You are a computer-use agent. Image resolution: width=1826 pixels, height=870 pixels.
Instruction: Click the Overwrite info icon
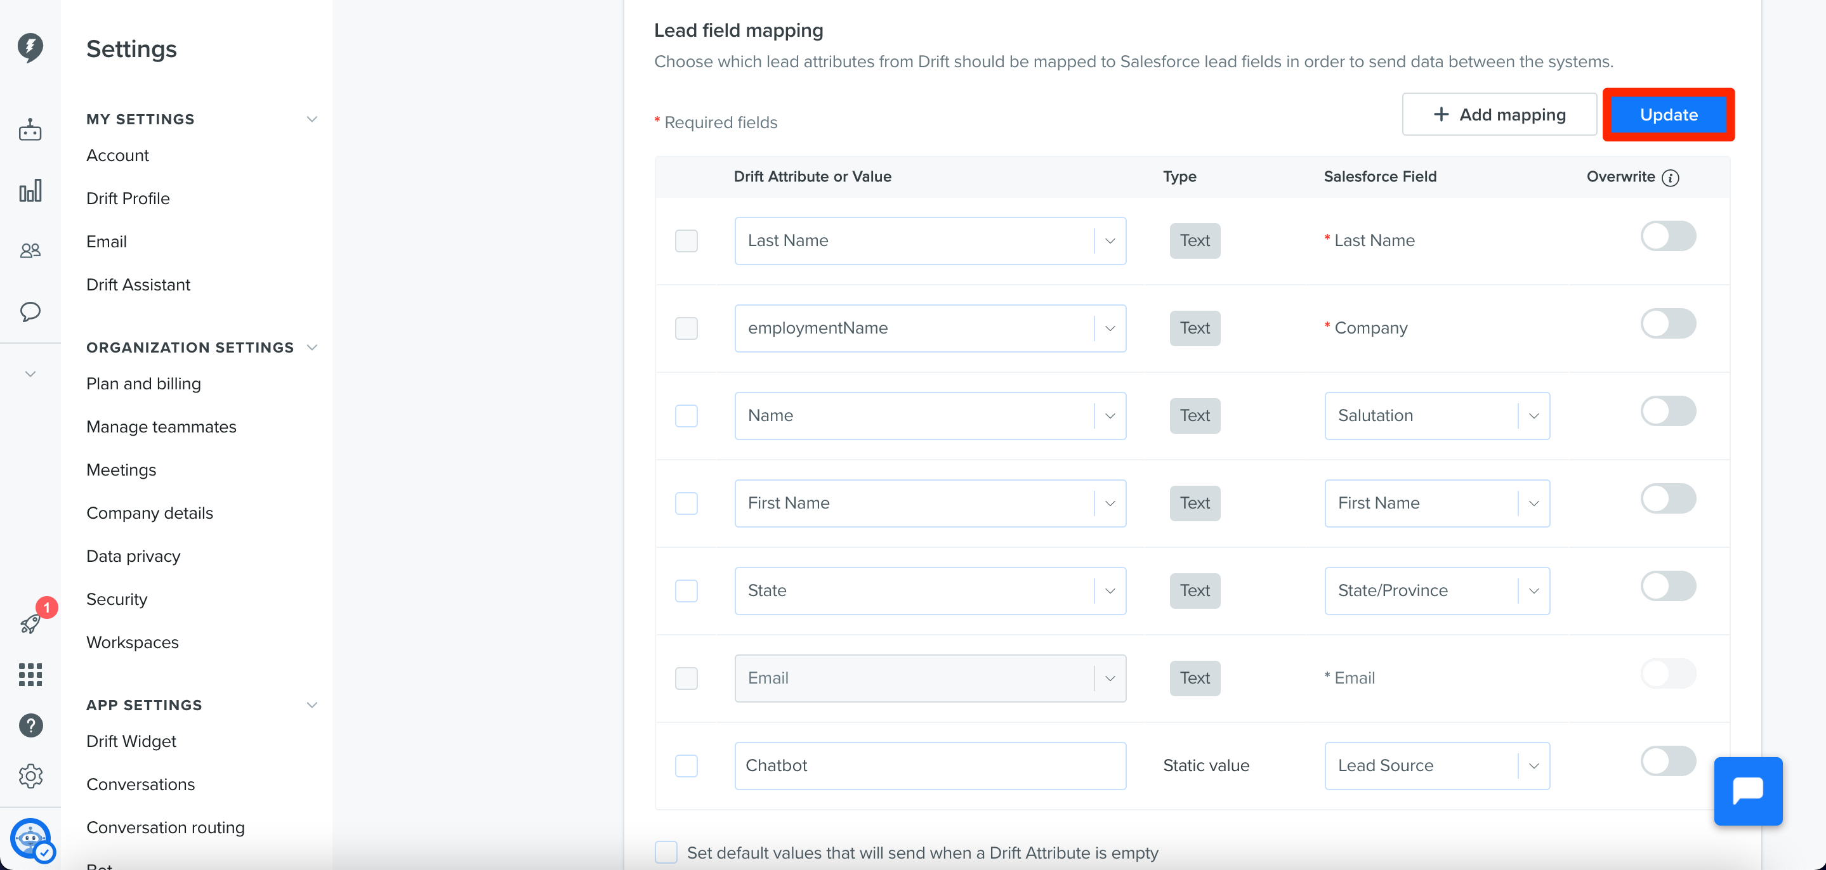click(1670, 177)
